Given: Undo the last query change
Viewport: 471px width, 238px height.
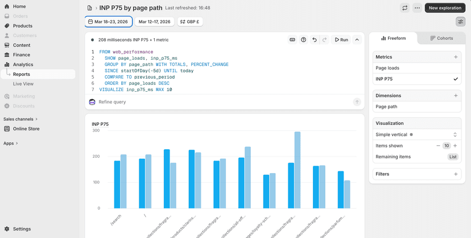Looking at the screenshot, I should 315,40.
